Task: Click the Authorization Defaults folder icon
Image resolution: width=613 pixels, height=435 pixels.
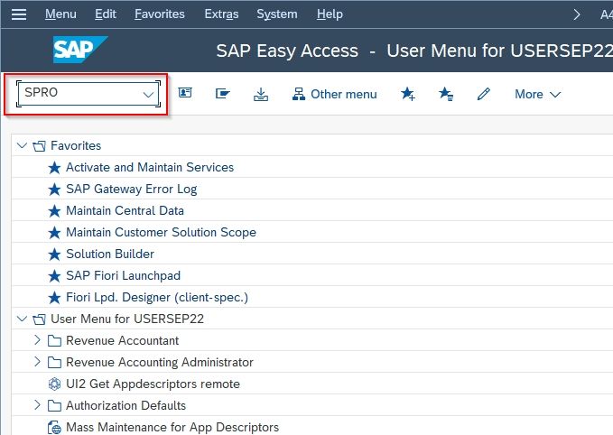Action: click(54, 406)
